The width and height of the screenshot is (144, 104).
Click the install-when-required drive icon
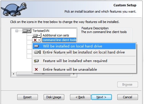point(36,61)
